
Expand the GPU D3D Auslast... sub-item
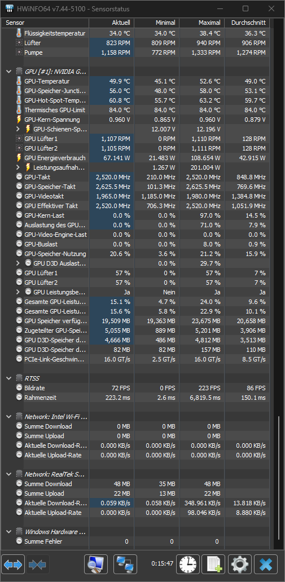tap(19, 263)
